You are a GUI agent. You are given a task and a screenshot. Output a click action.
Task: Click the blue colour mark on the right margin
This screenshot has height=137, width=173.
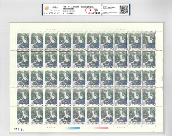tap(162, 88)
